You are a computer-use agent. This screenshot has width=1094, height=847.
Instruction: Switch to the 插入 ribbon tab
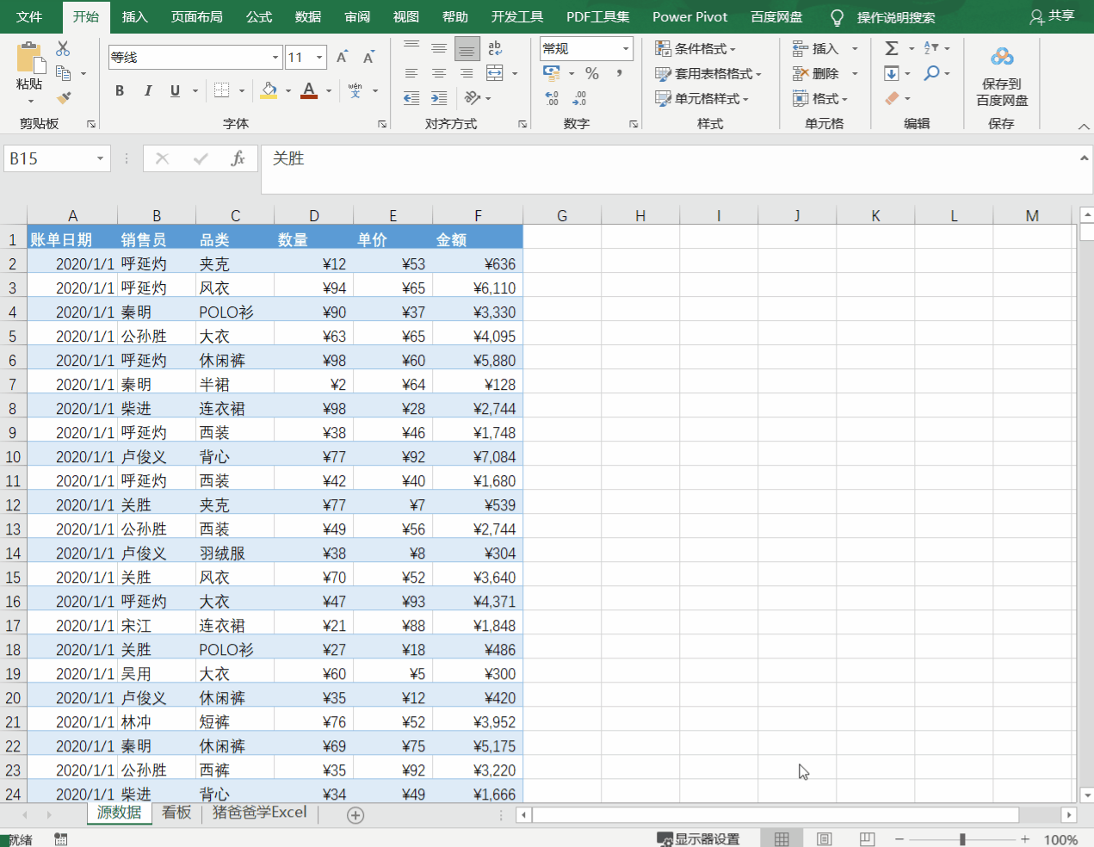135,17
